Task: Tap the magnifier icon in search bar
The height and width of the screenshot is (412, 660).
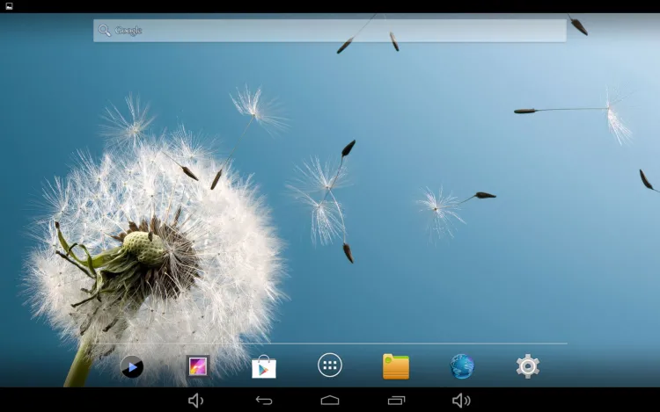Action: pos(105,31)
